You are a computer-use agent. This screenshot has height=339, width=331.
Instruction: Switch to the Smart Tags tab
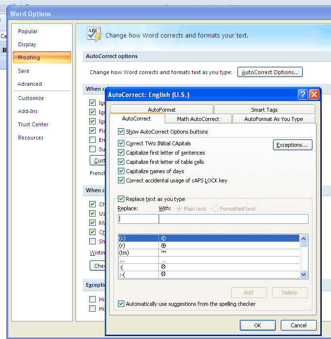point(264,109)
